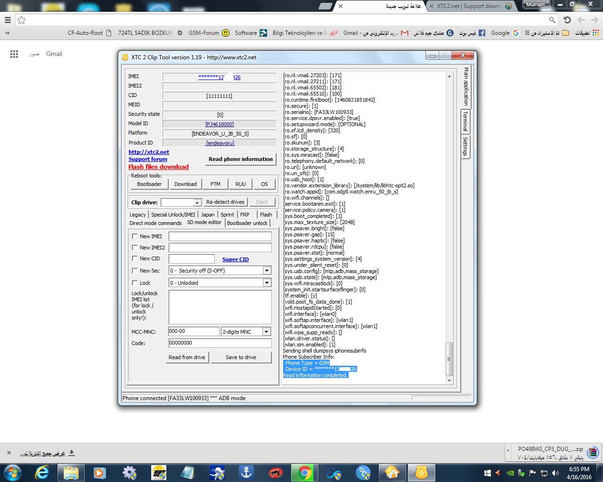Screen dimensions: 603x482
Task: Open the Chrome hamburger menu
Action: click(x=8, y=20)
